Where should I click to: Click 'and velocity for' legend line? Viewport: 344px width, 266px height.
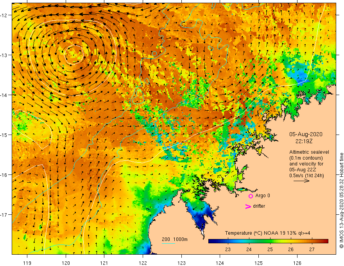[306, 164]
